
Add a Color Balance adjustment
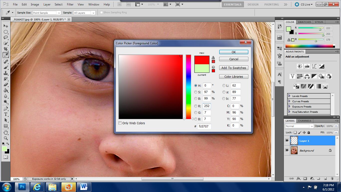(307, 76)
